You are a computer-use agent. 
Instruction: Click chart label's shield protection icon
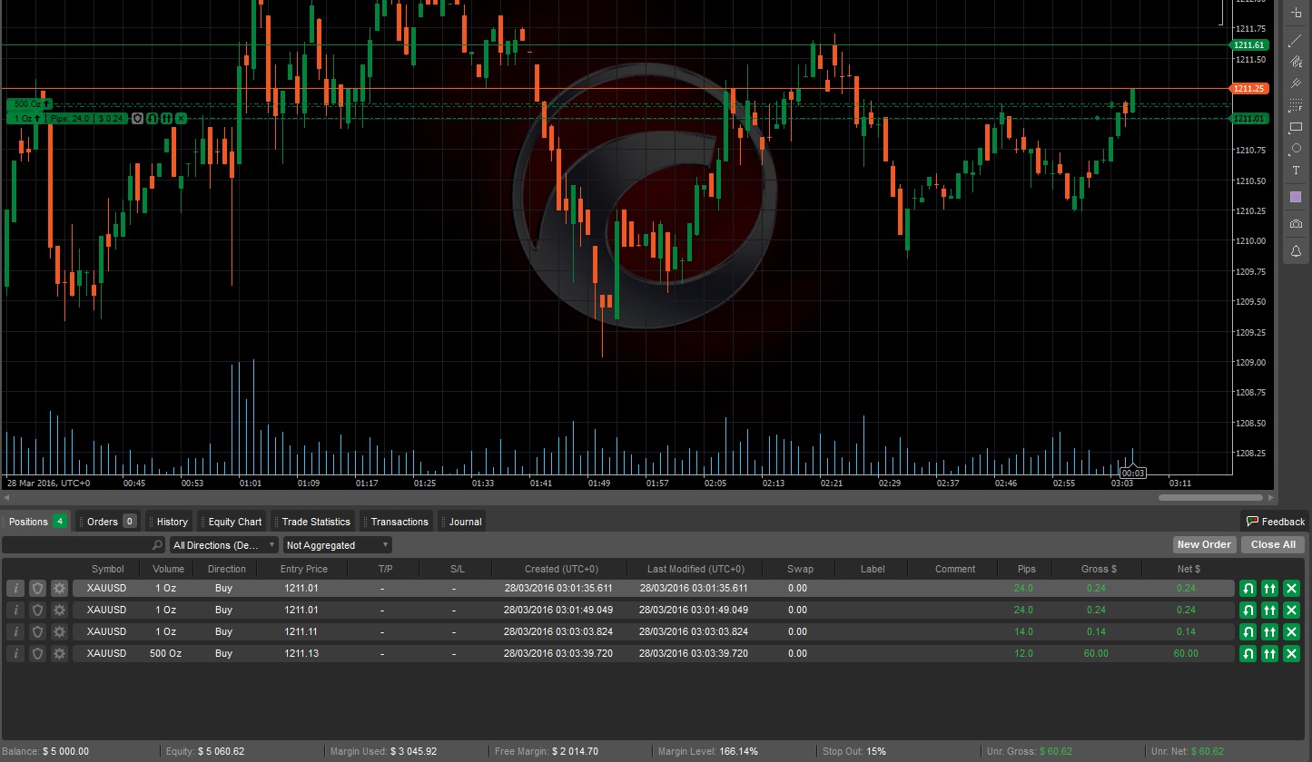click(137, 118)
